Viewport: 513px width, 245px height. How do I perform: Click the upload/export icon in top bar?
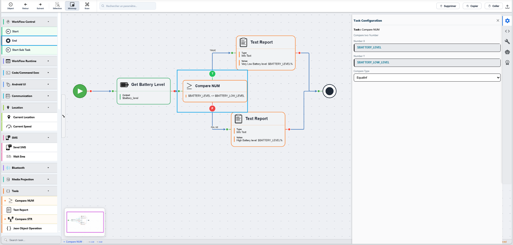tap(507, 6)
